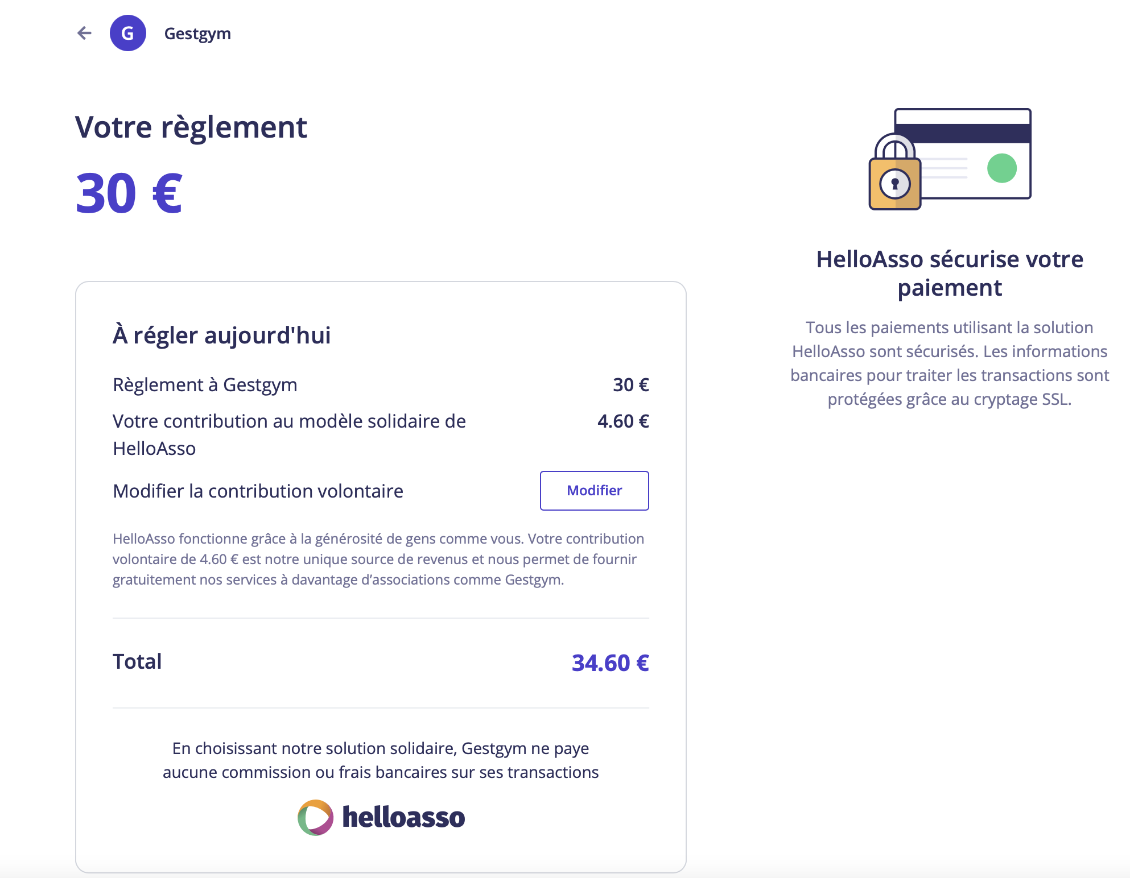Click the "HelloAsso sécurise votre paiement" heading

950,274
